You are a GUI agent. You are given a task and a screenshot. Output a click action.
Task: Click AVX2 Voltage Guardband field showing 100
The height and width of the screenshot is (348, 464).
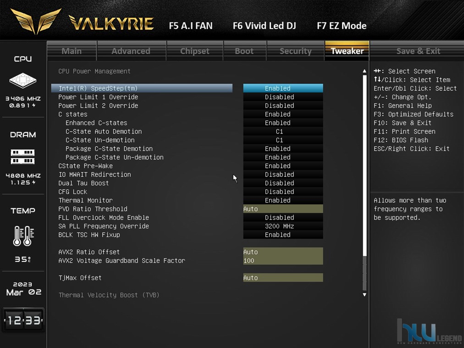pos(283,260)
